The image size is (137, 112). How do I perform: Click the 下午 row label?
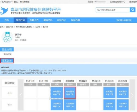coord(10,105)
